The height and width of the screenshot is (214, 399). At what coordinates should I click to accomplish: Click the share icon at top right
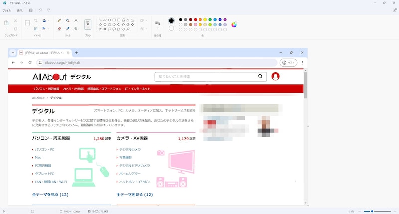coord(395,10)
